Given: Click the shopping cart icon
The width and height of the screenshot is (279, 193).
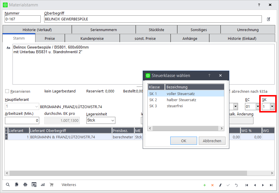Looking at the screenshot, I should tap(51, 185).
